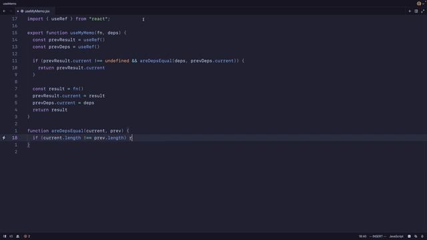
Task: Go back with the left arrow
Action: pos(4,11)
